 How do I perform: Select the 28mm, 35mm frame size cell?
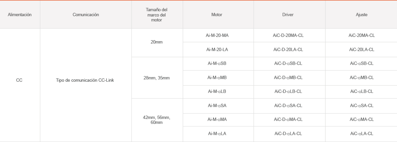(x=157, y=78)
